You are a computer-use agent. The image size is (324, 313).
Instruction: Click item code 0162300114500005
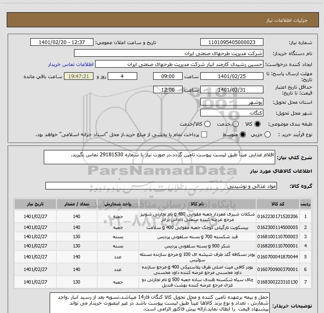pos(278,227)
